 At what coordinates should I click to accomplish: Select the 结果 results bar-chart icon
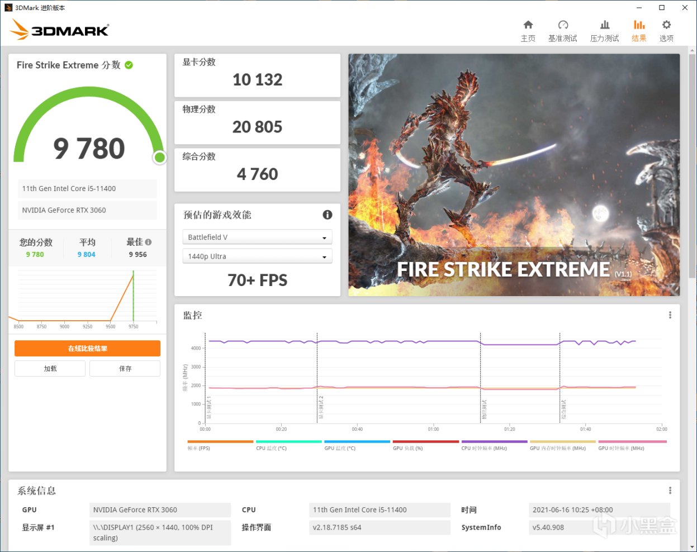(x=639, y=25)
